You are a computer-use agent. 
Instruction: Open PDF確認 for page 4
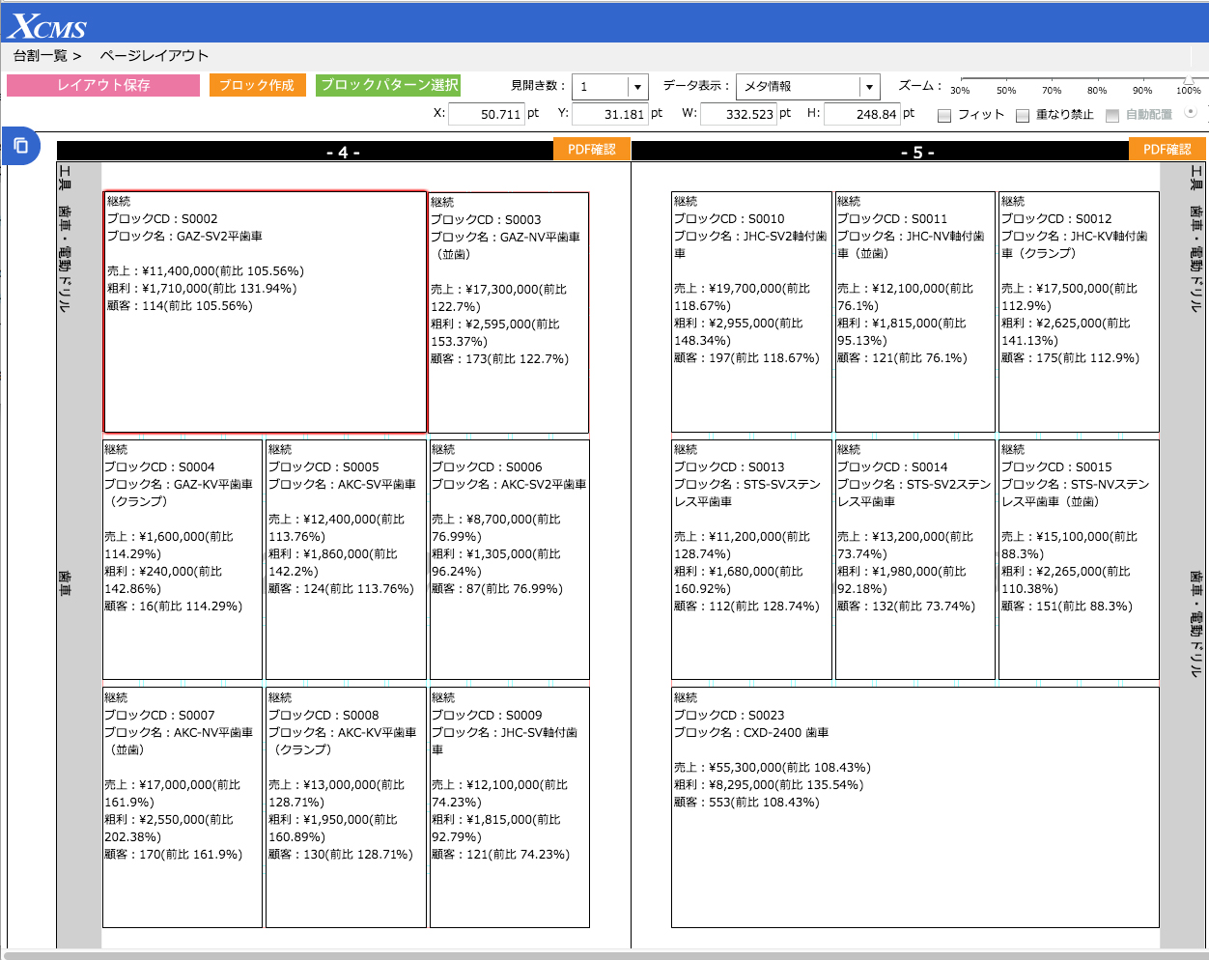(592, 149)
